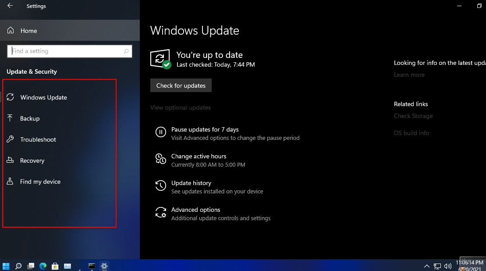Click "You're up to date" status text
The height and width of the screenshot is (271, 486).
coord(209,55)
